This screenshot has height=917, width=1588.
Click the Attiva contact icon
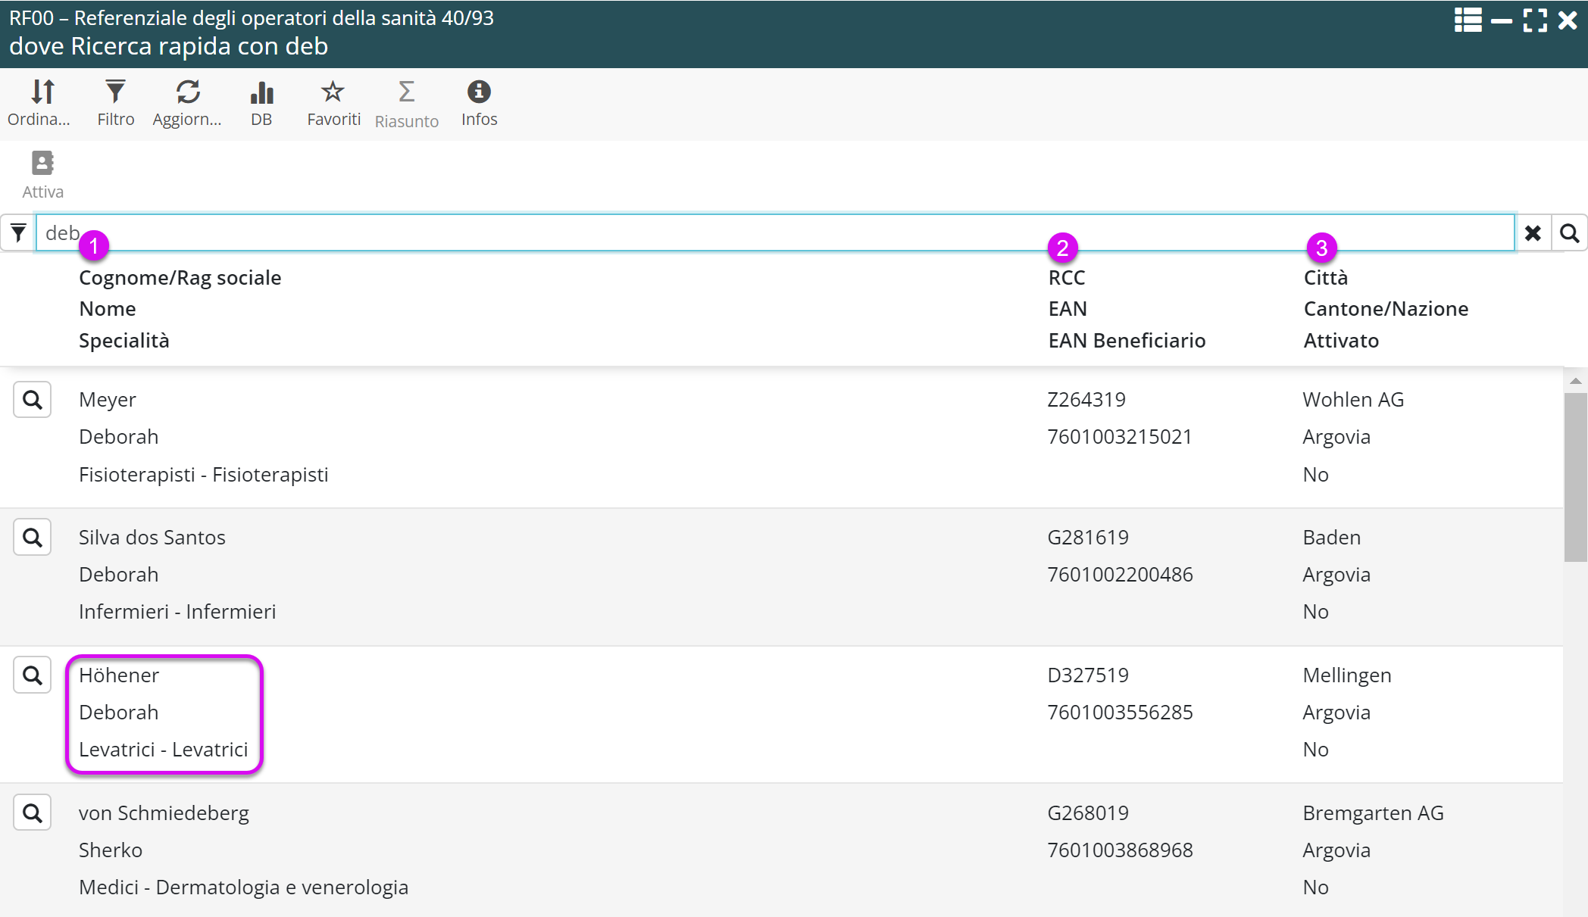click(x=42, y=164)
